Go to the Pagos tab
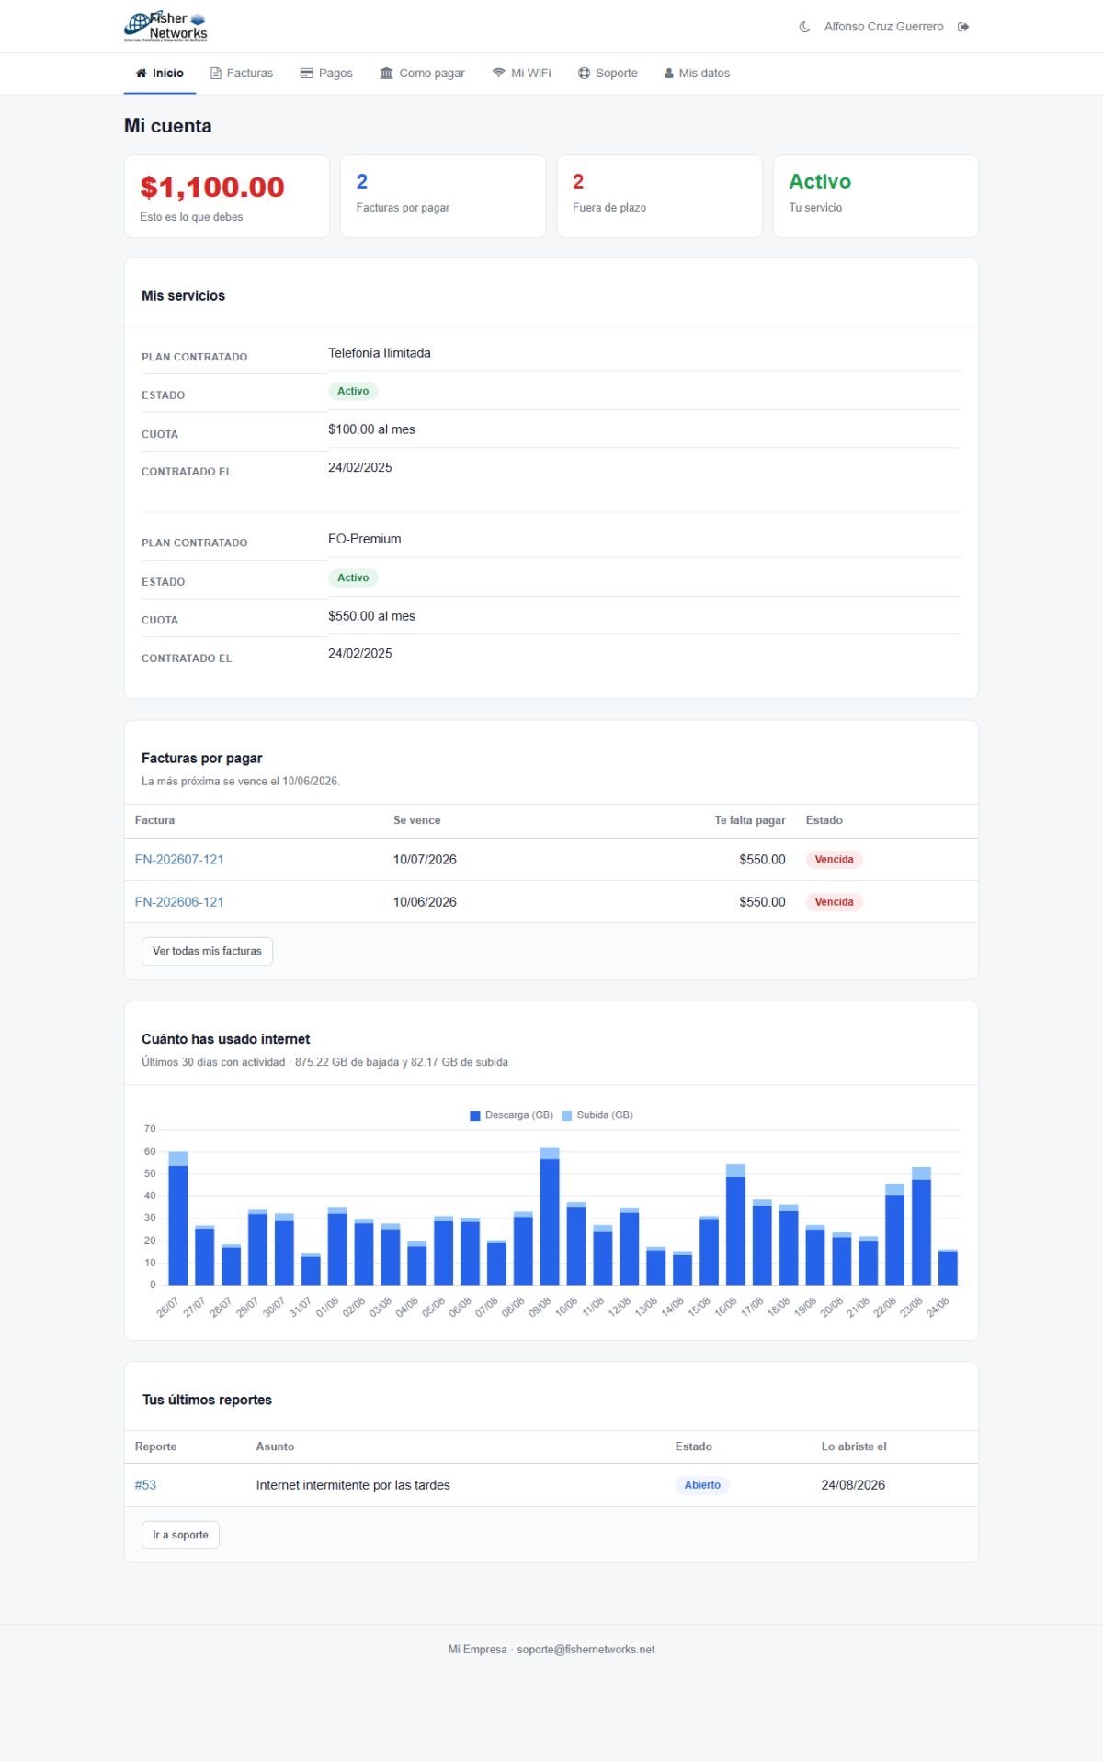The width and height of the screenshot is (1103, 1761). coord(326,74)
